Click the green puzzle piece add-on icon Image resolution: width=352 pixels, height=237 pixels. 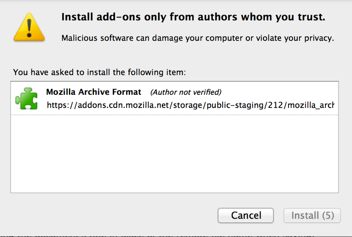(26, 99)
